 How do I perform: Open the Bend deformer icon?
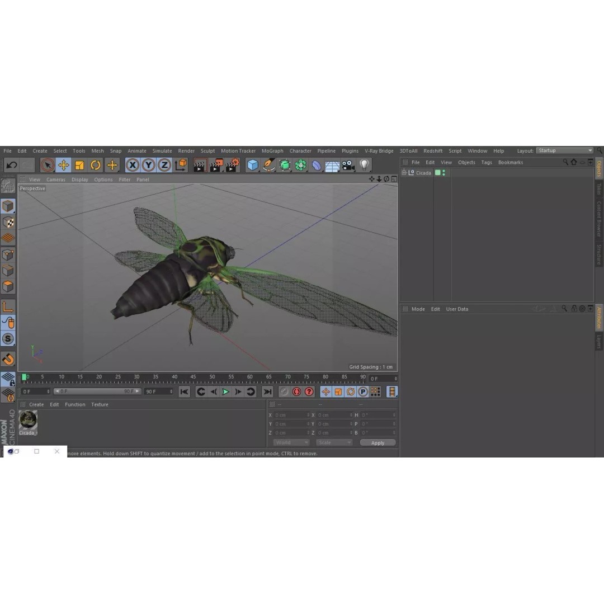tap(316, 165)
